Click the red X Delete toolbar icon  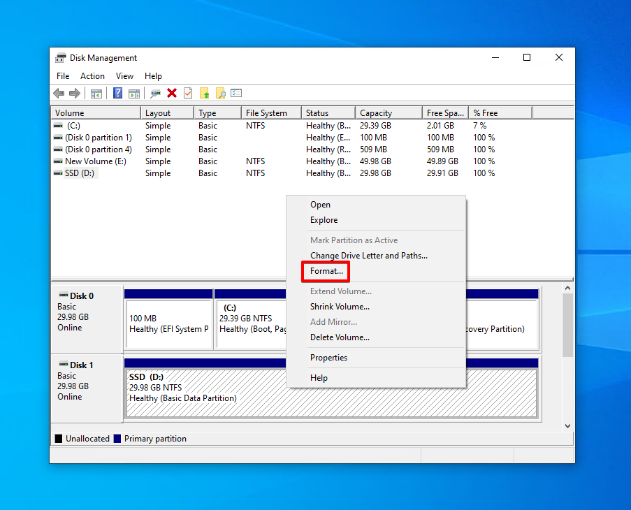[172, 93]
